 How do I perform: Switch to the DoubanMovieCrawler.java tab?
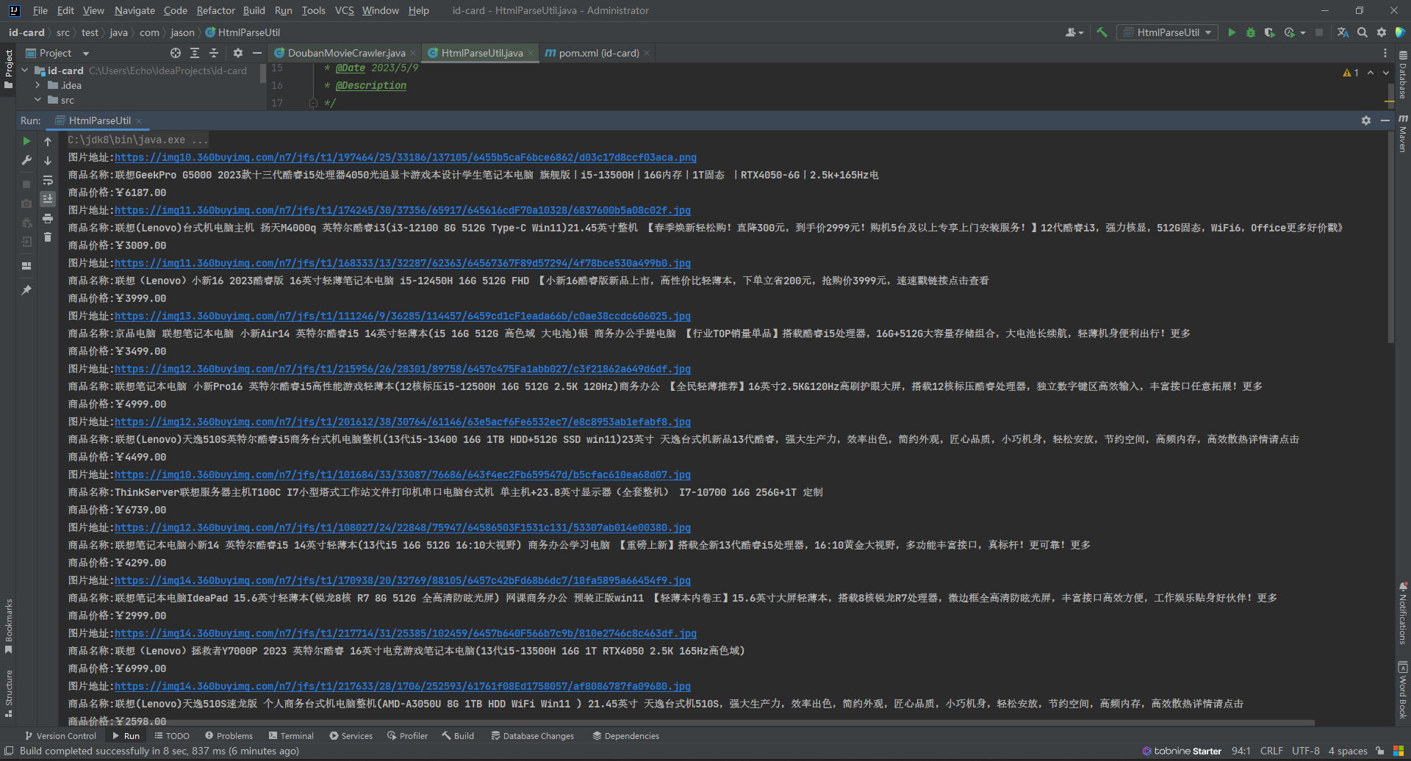point(346,53)
